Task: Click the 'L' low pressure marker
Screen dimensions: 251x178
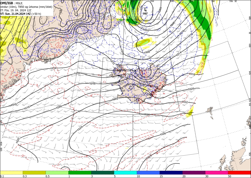Action: (145, 9)
